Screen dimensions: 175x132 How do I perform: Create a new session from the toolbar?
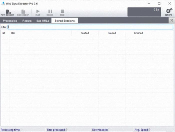[7, 13]
